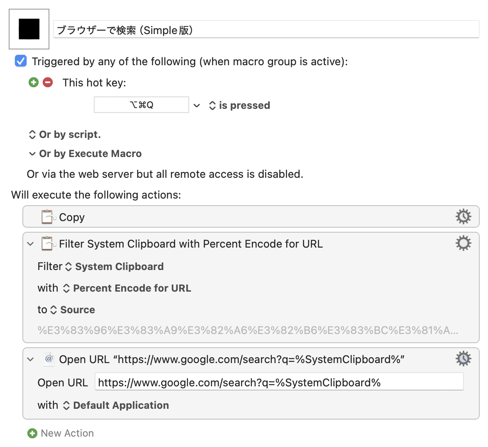The width and height of the screenshot is (488, 447).
Task: Click the @ icon on the Open URL action
Action: [x=49, y=359]
